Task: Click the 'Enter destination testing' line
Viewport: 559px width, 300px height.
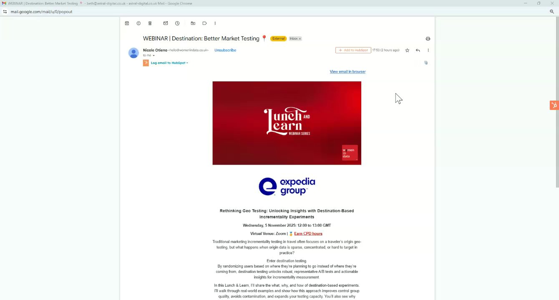Action: click(x=287, y=261)
